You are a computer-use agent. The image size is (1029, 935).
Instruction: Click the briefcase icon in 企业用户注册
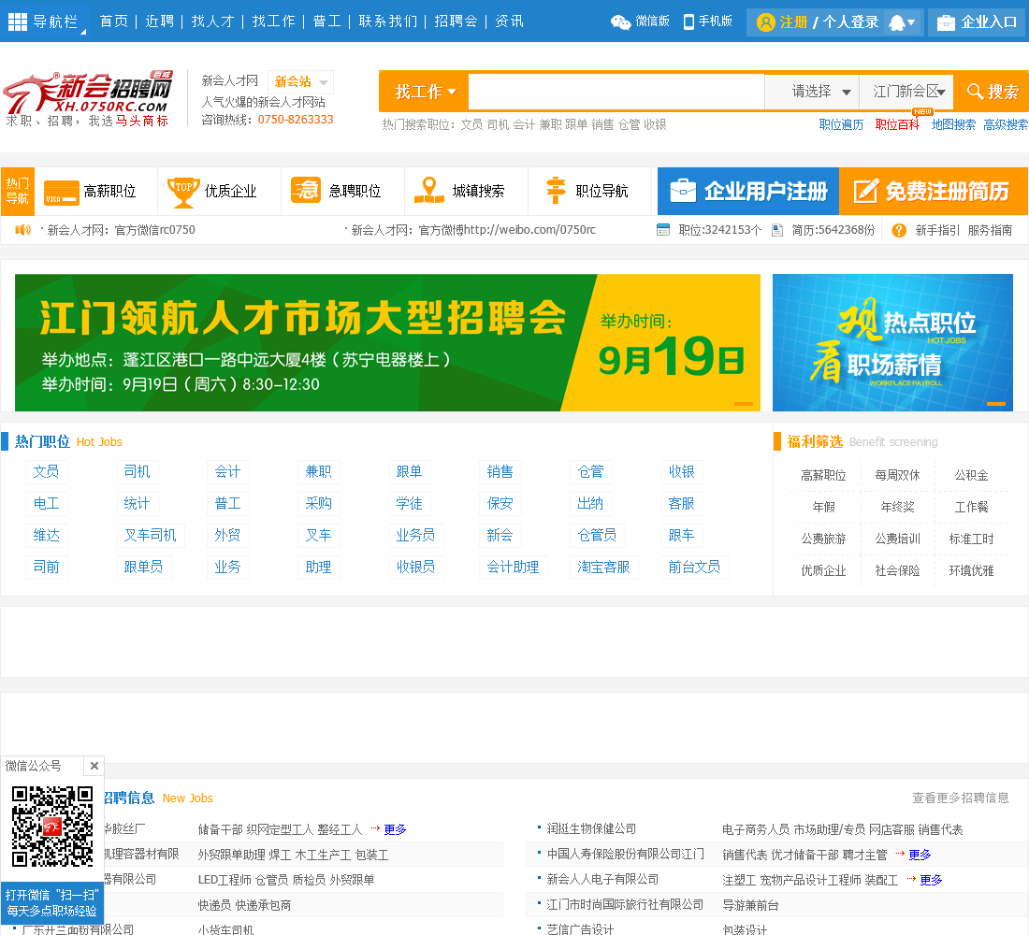coord(683,191)
